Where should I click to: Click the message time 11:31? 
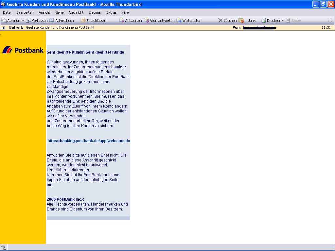326,27
